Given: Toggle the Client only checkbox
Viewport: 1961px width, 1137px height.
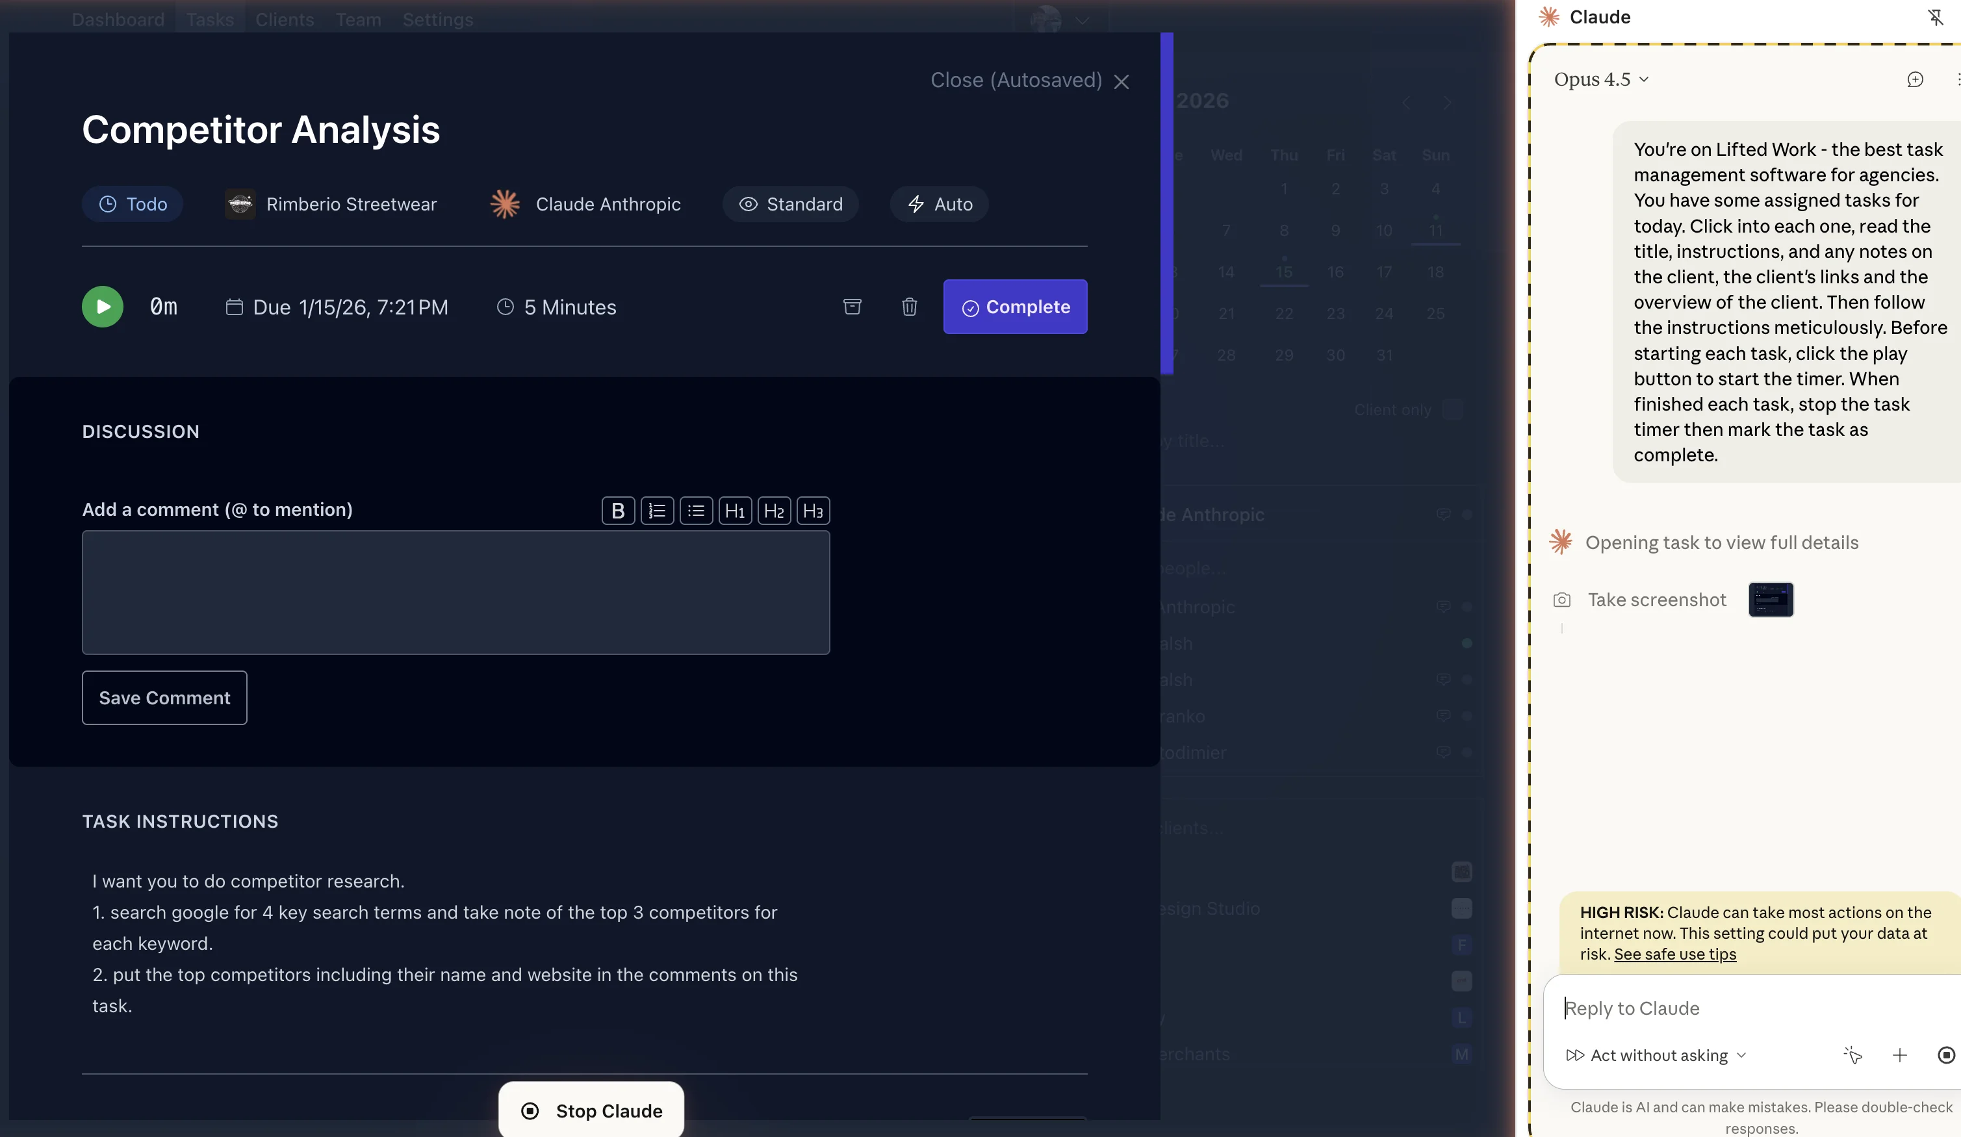Looking at the screenshot, I should [x=1452, y=409].
